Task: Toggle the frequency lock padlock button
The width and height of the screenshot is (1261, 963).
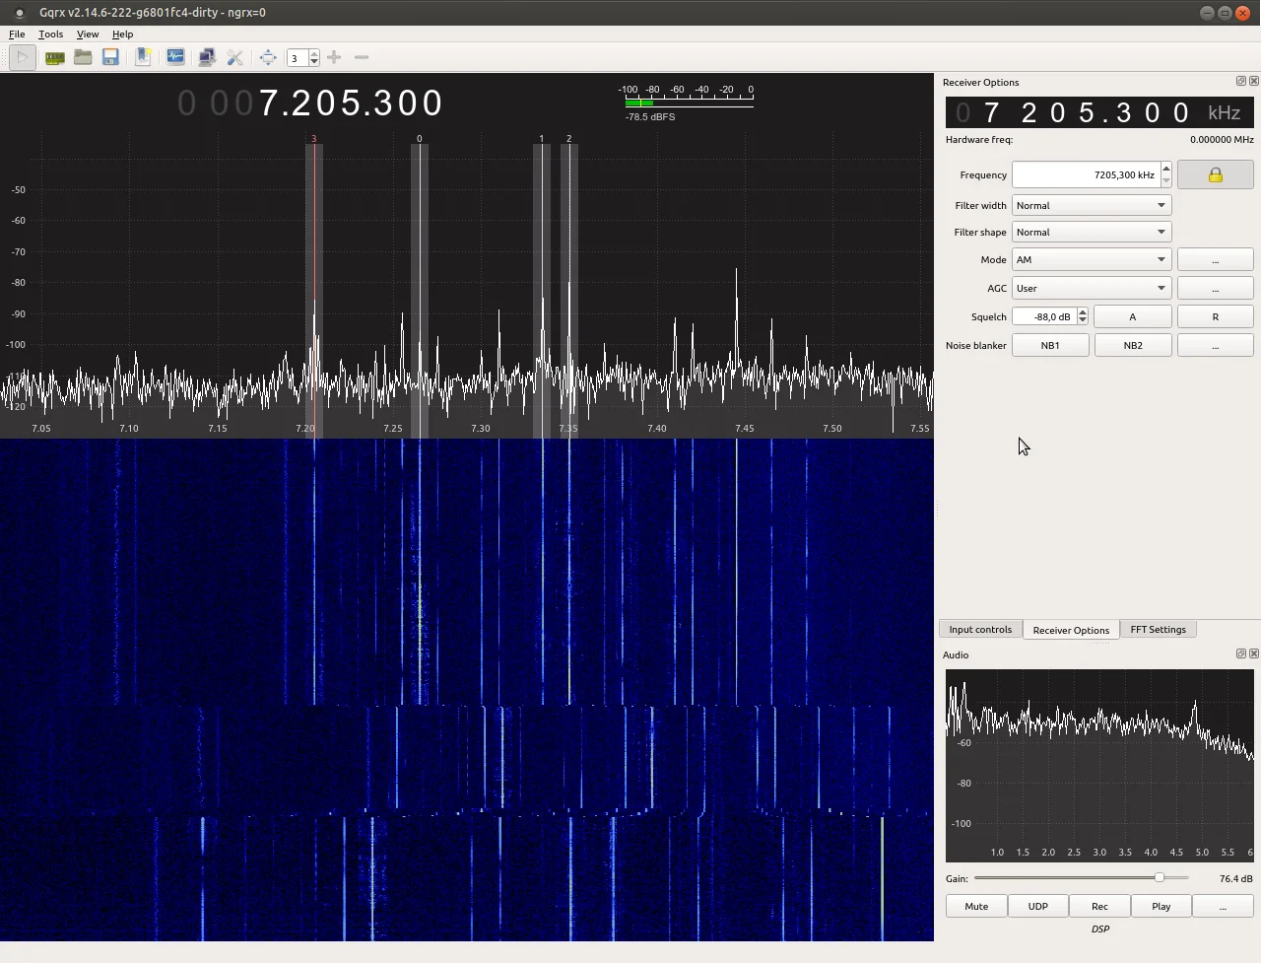Action: click(x=1215, y=175)
